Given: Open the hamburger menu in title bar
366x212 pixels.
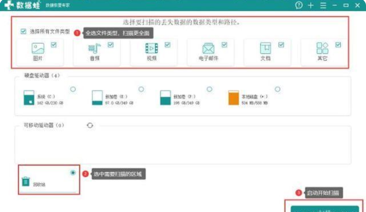Looking at the screenshot, I should [x=323, y=5].
